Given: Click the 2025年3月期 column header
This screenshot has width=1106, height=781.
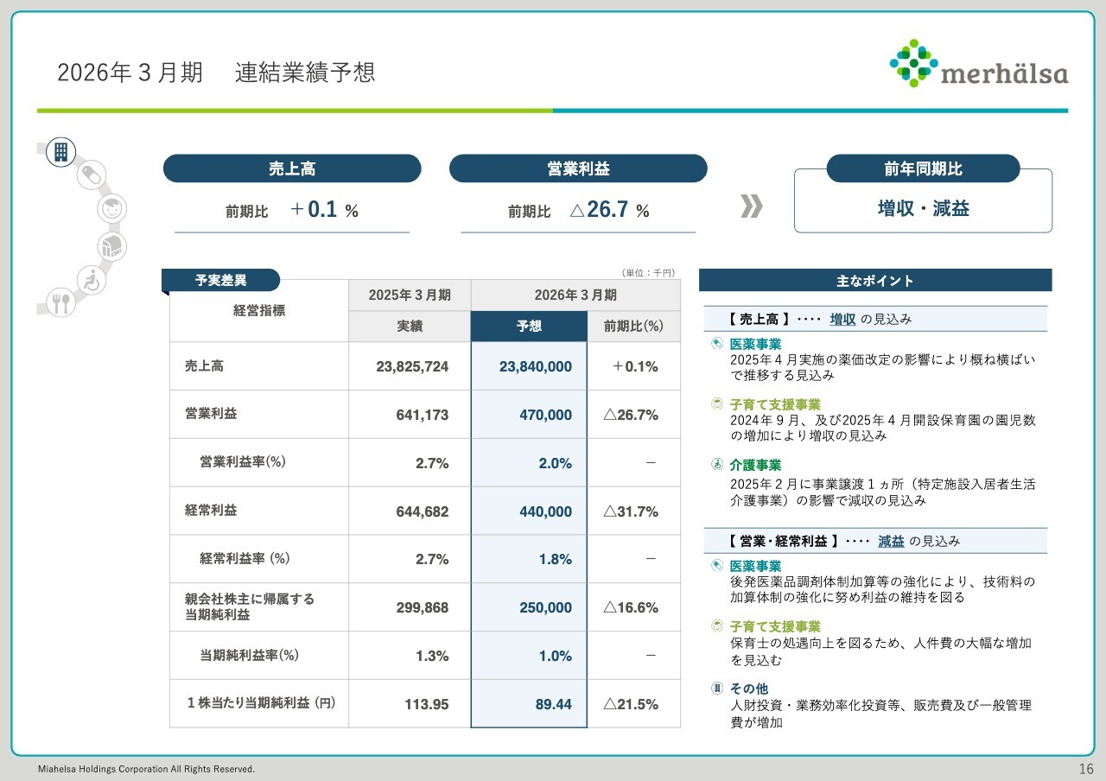Looking at the screenshot, I should (x=410, y=295).
